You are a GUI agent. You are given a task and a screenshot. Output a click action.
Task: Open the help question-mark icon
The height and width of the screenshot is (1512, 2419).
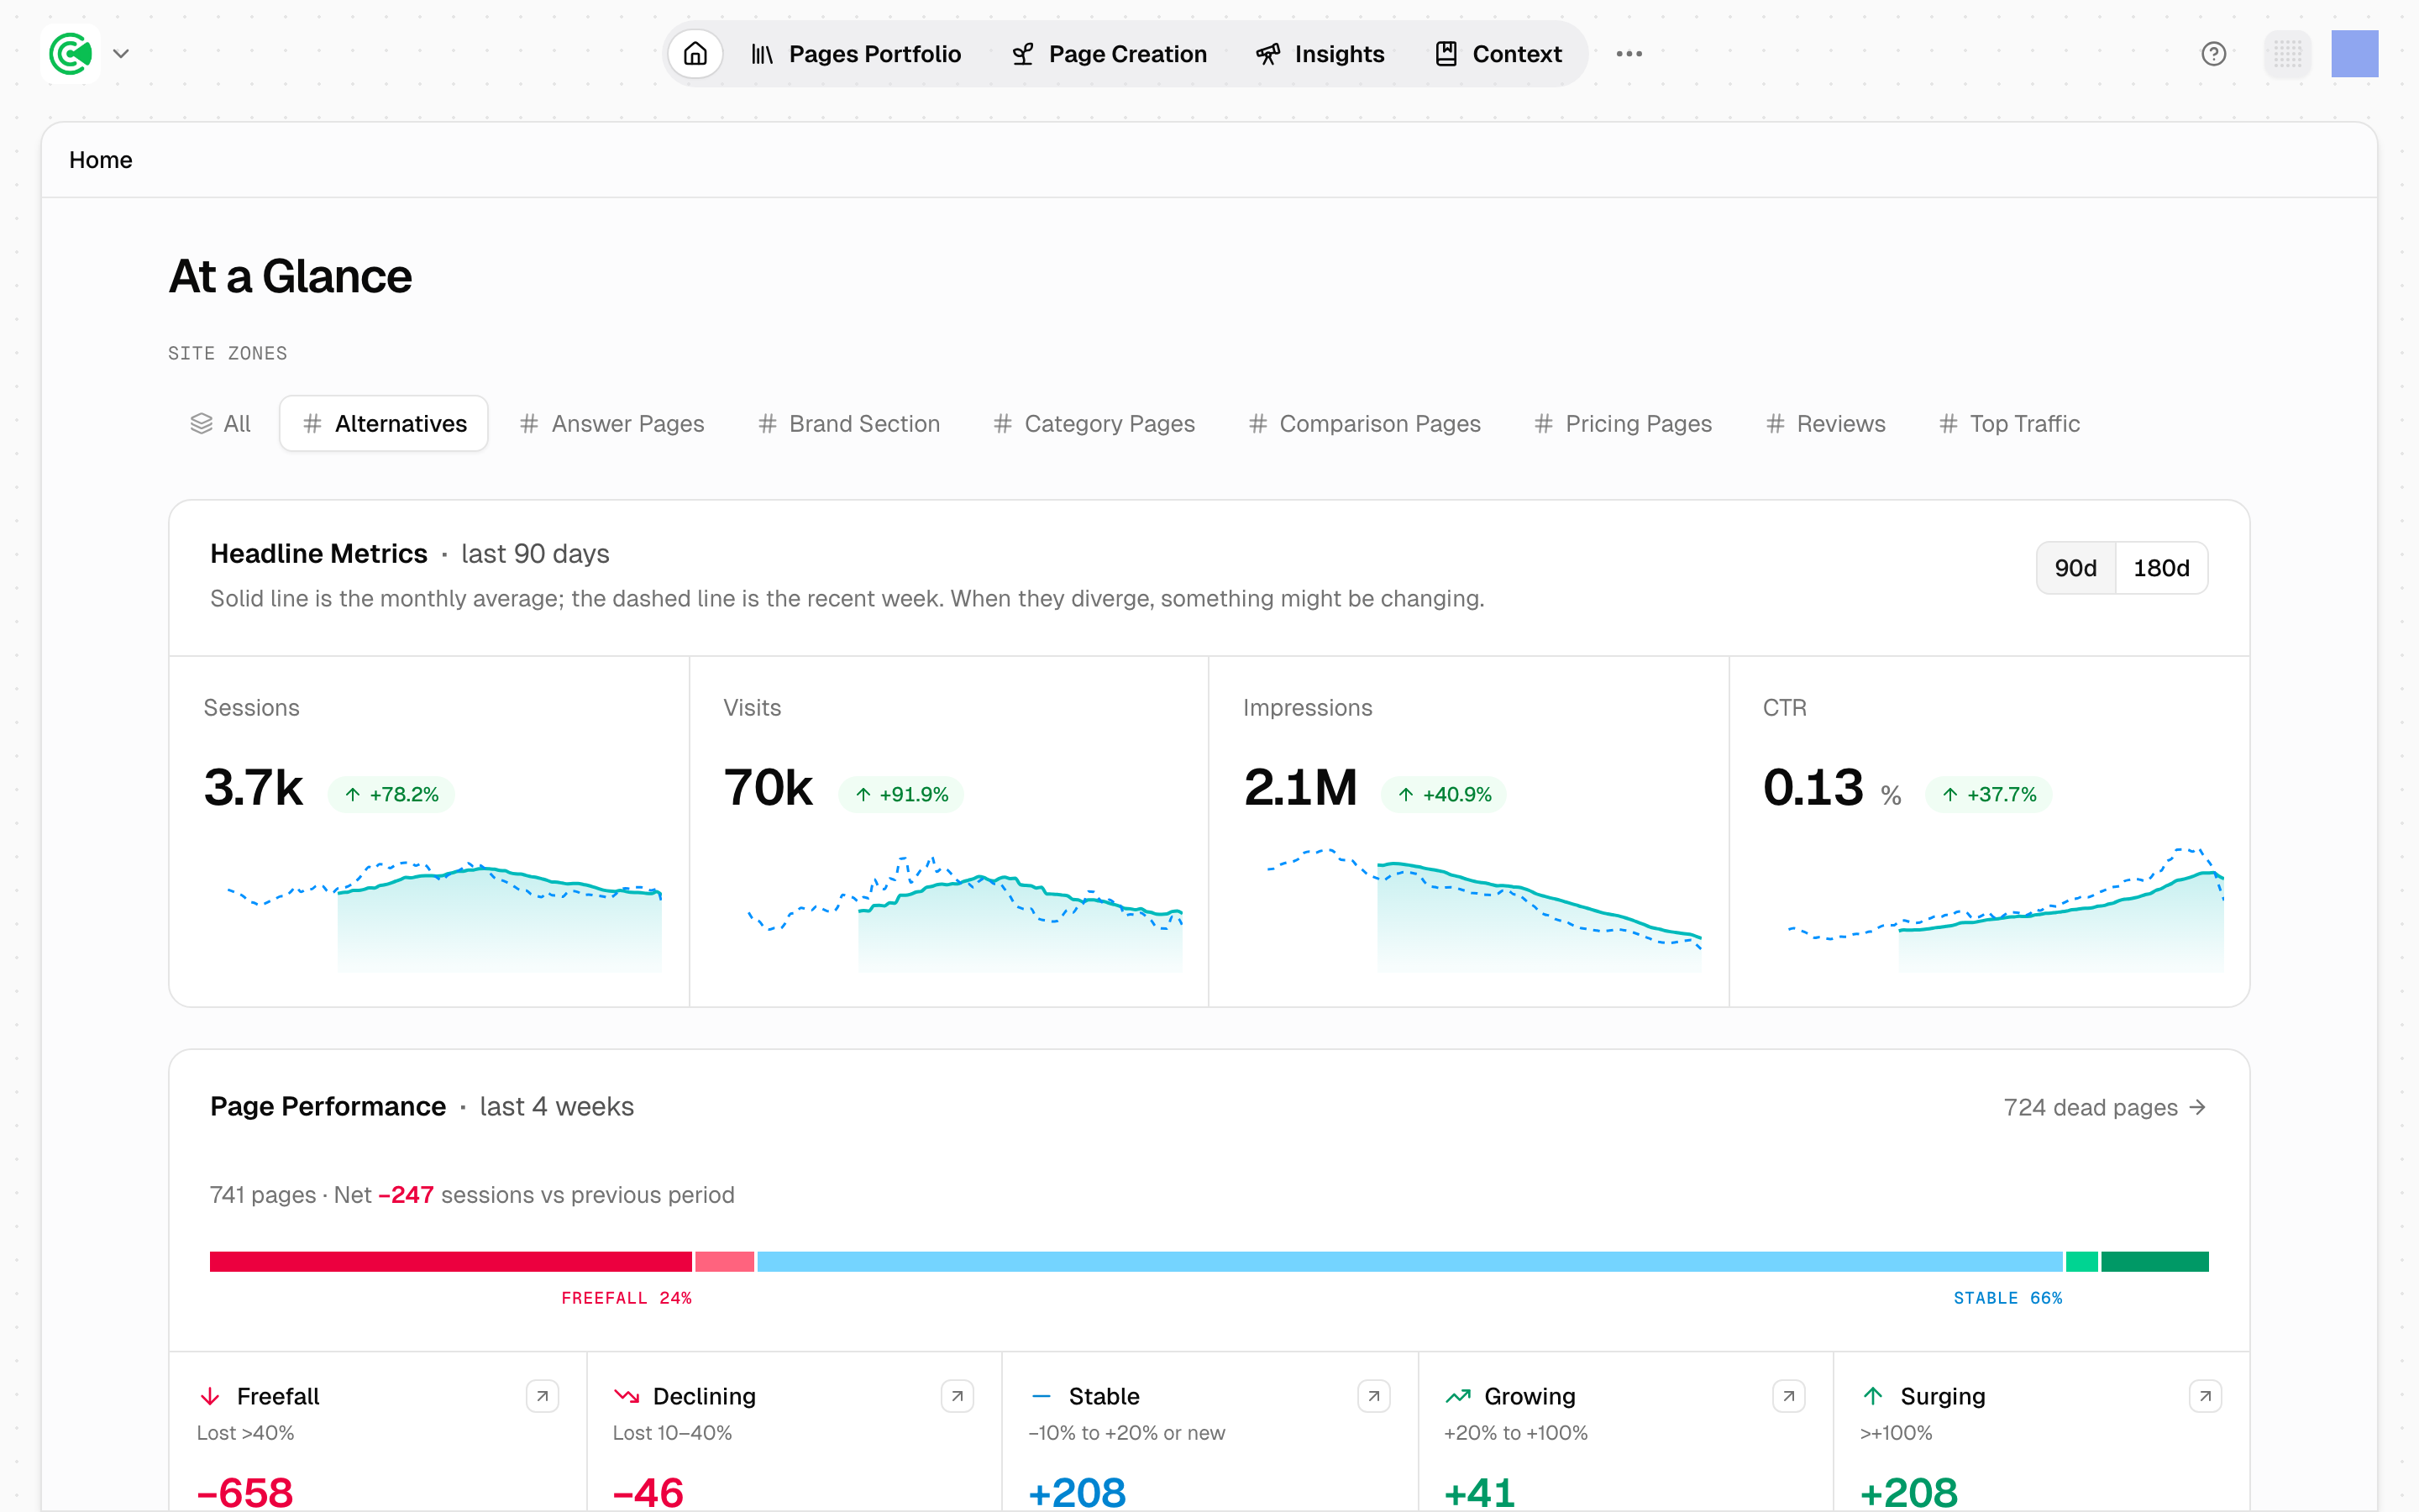2213,54
